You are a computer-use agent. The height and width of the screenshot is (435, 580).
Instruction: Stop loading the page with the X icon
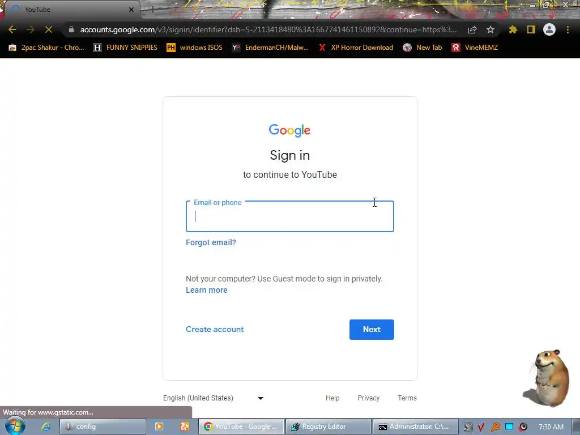[49, 29]
